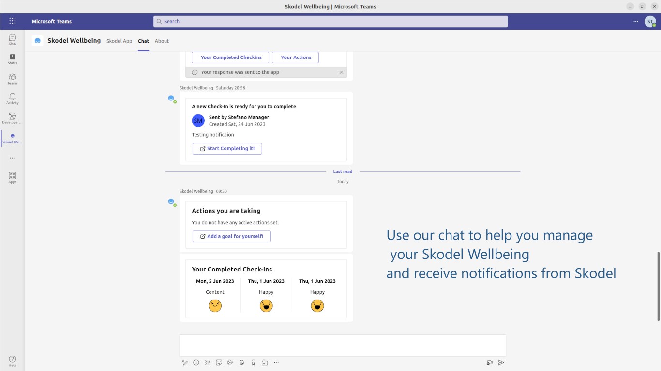Send the message with the arrow icon
This screenshot has height=371, width=661.
tap(501, 362)
